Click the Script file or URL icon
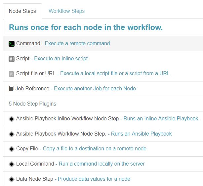Screen dimensions: 203x186 [12, 74]
